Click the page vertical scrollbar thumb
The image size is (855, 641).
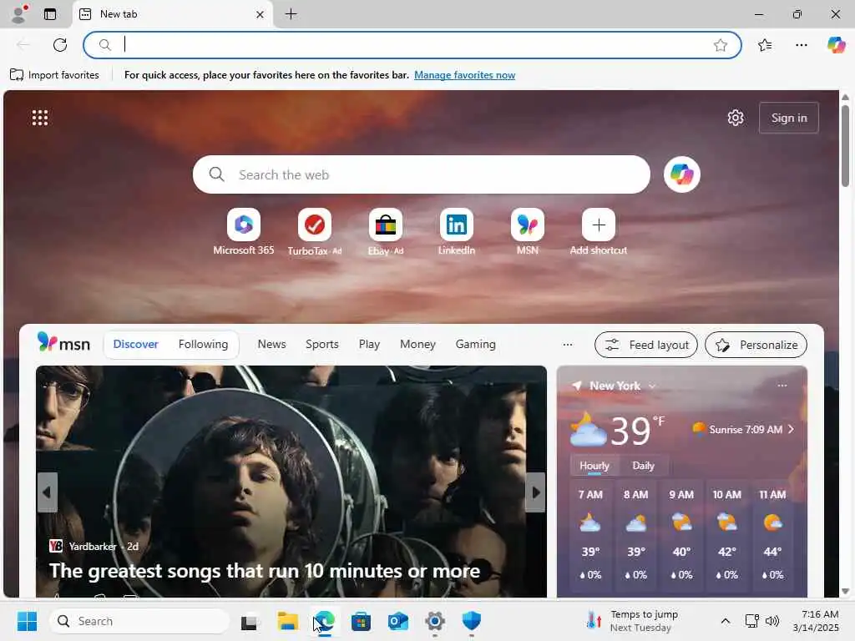tap(845, 145)
